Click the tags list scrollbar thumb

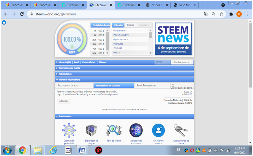point(150,35)
